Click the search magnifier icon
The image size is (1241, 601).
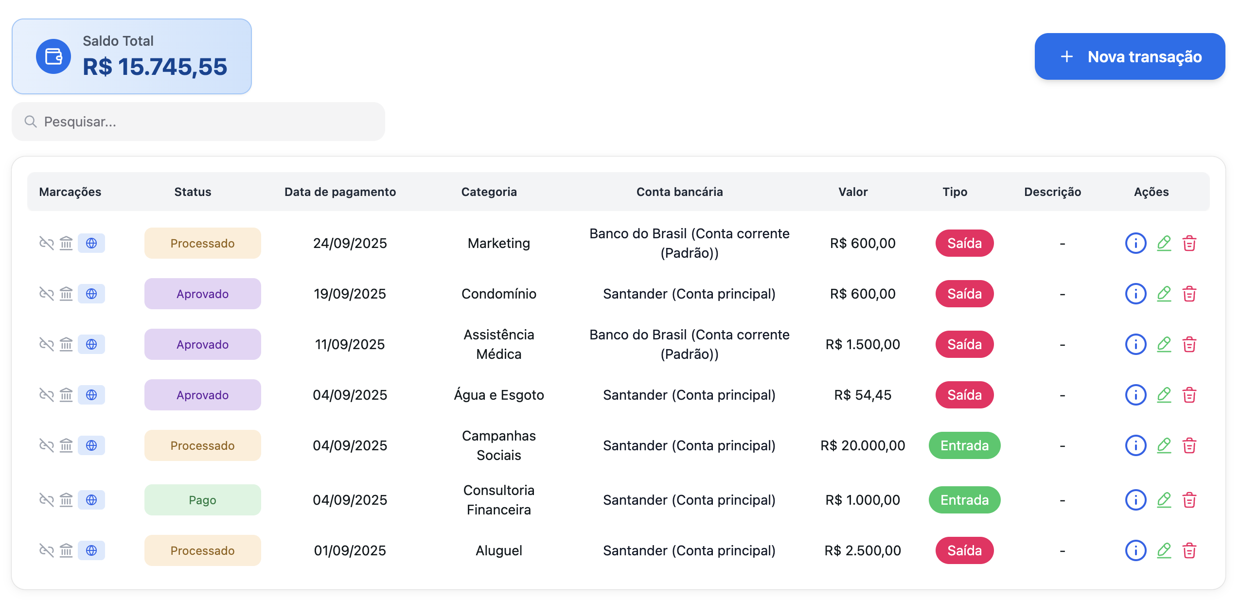[31, 122]
